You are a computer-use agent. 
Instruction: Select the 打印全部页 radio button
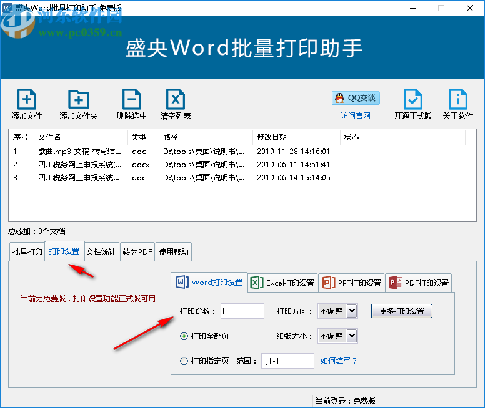pos(184,336)
